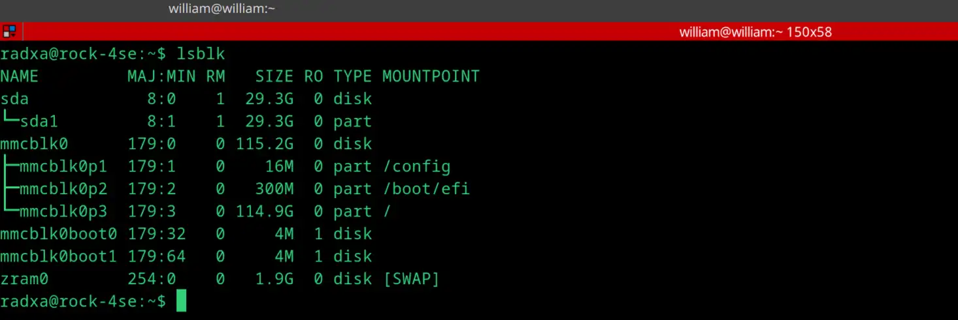This screenshot has width=958, height=320.
Task: Click the MOUNTPOINT column header
Action: pos(431,76)
